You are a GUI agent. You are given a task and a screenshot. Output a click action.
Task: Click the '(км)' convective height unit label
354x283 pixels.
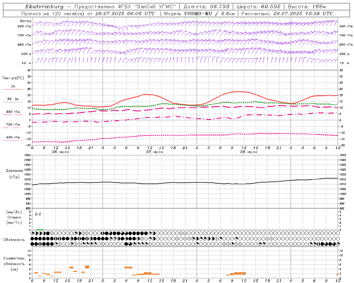(14, 269)
